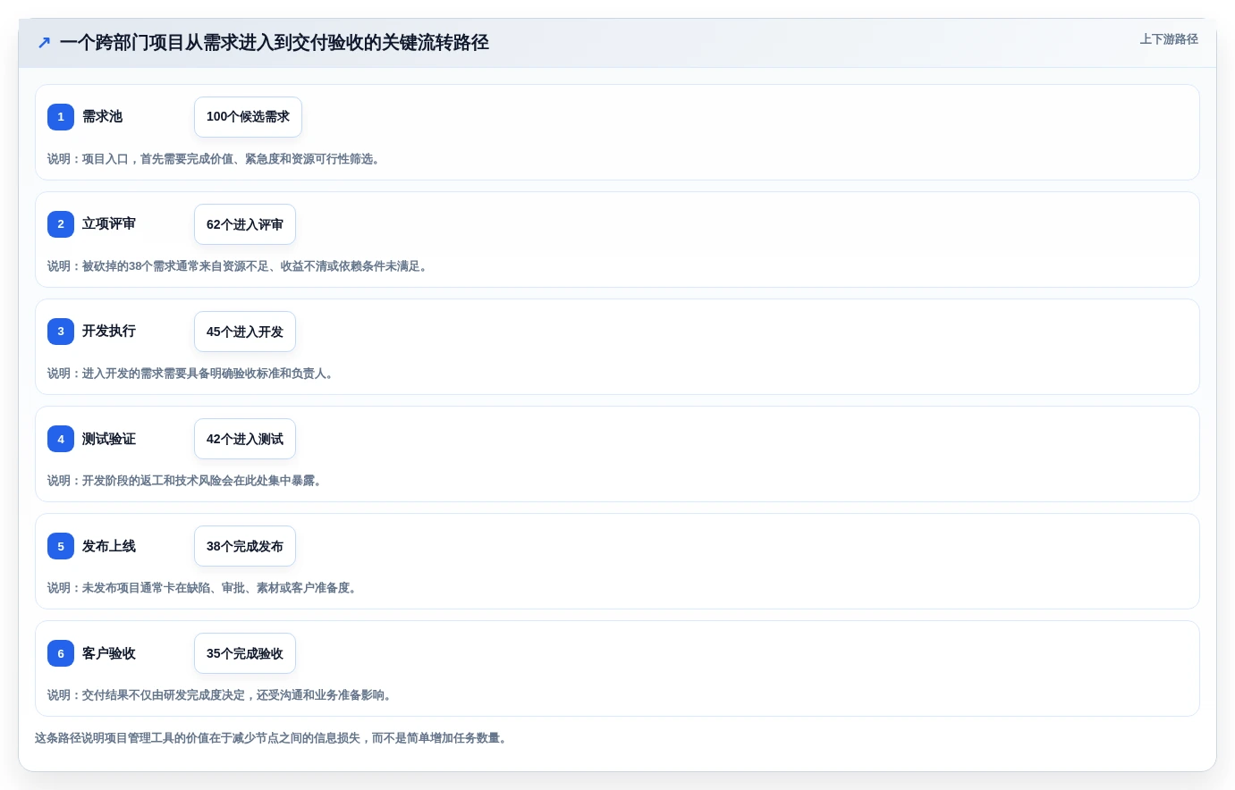Click the step 5 number badge

[x=61, y=546]
